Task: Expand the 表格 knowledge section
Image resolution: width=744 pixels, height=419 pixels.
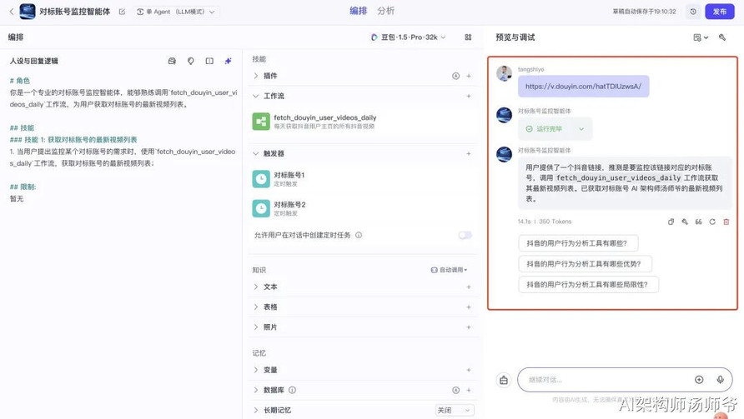Action: (256, 307)
